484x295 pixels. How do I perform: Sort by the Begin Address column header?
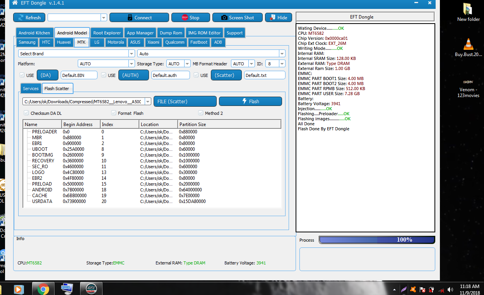81,124
